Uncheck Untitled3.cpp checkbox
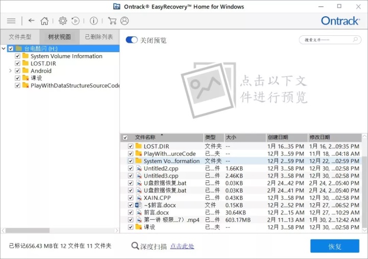 (131, 176)
